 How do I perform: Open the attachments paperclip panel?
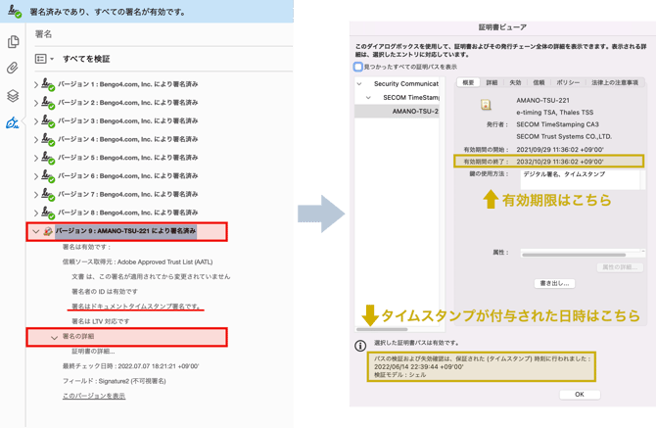pyautogui.click(x=13, y=68)
